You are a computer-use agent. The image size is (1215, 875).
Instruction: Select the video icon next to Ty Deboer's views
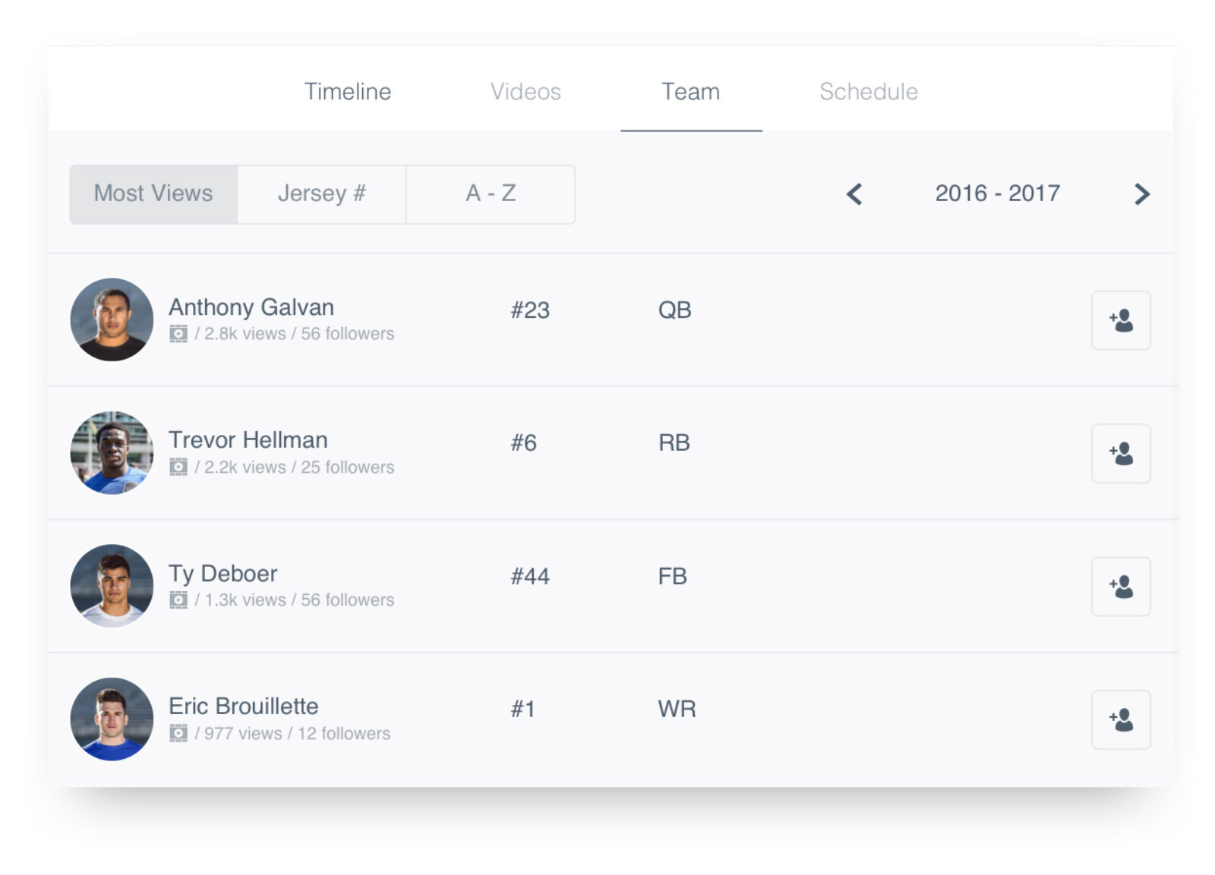tap(180, 600)
